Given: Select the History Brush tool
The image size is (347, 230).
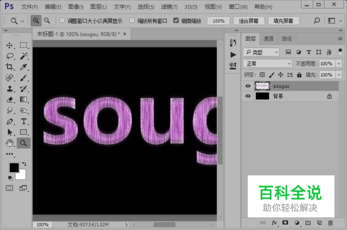Looking at the screenshot, I should coord(24,89).
